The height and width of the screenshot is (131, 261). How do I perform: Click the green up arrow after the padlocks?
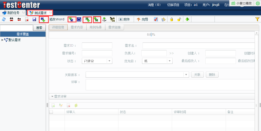coord(187,20)
